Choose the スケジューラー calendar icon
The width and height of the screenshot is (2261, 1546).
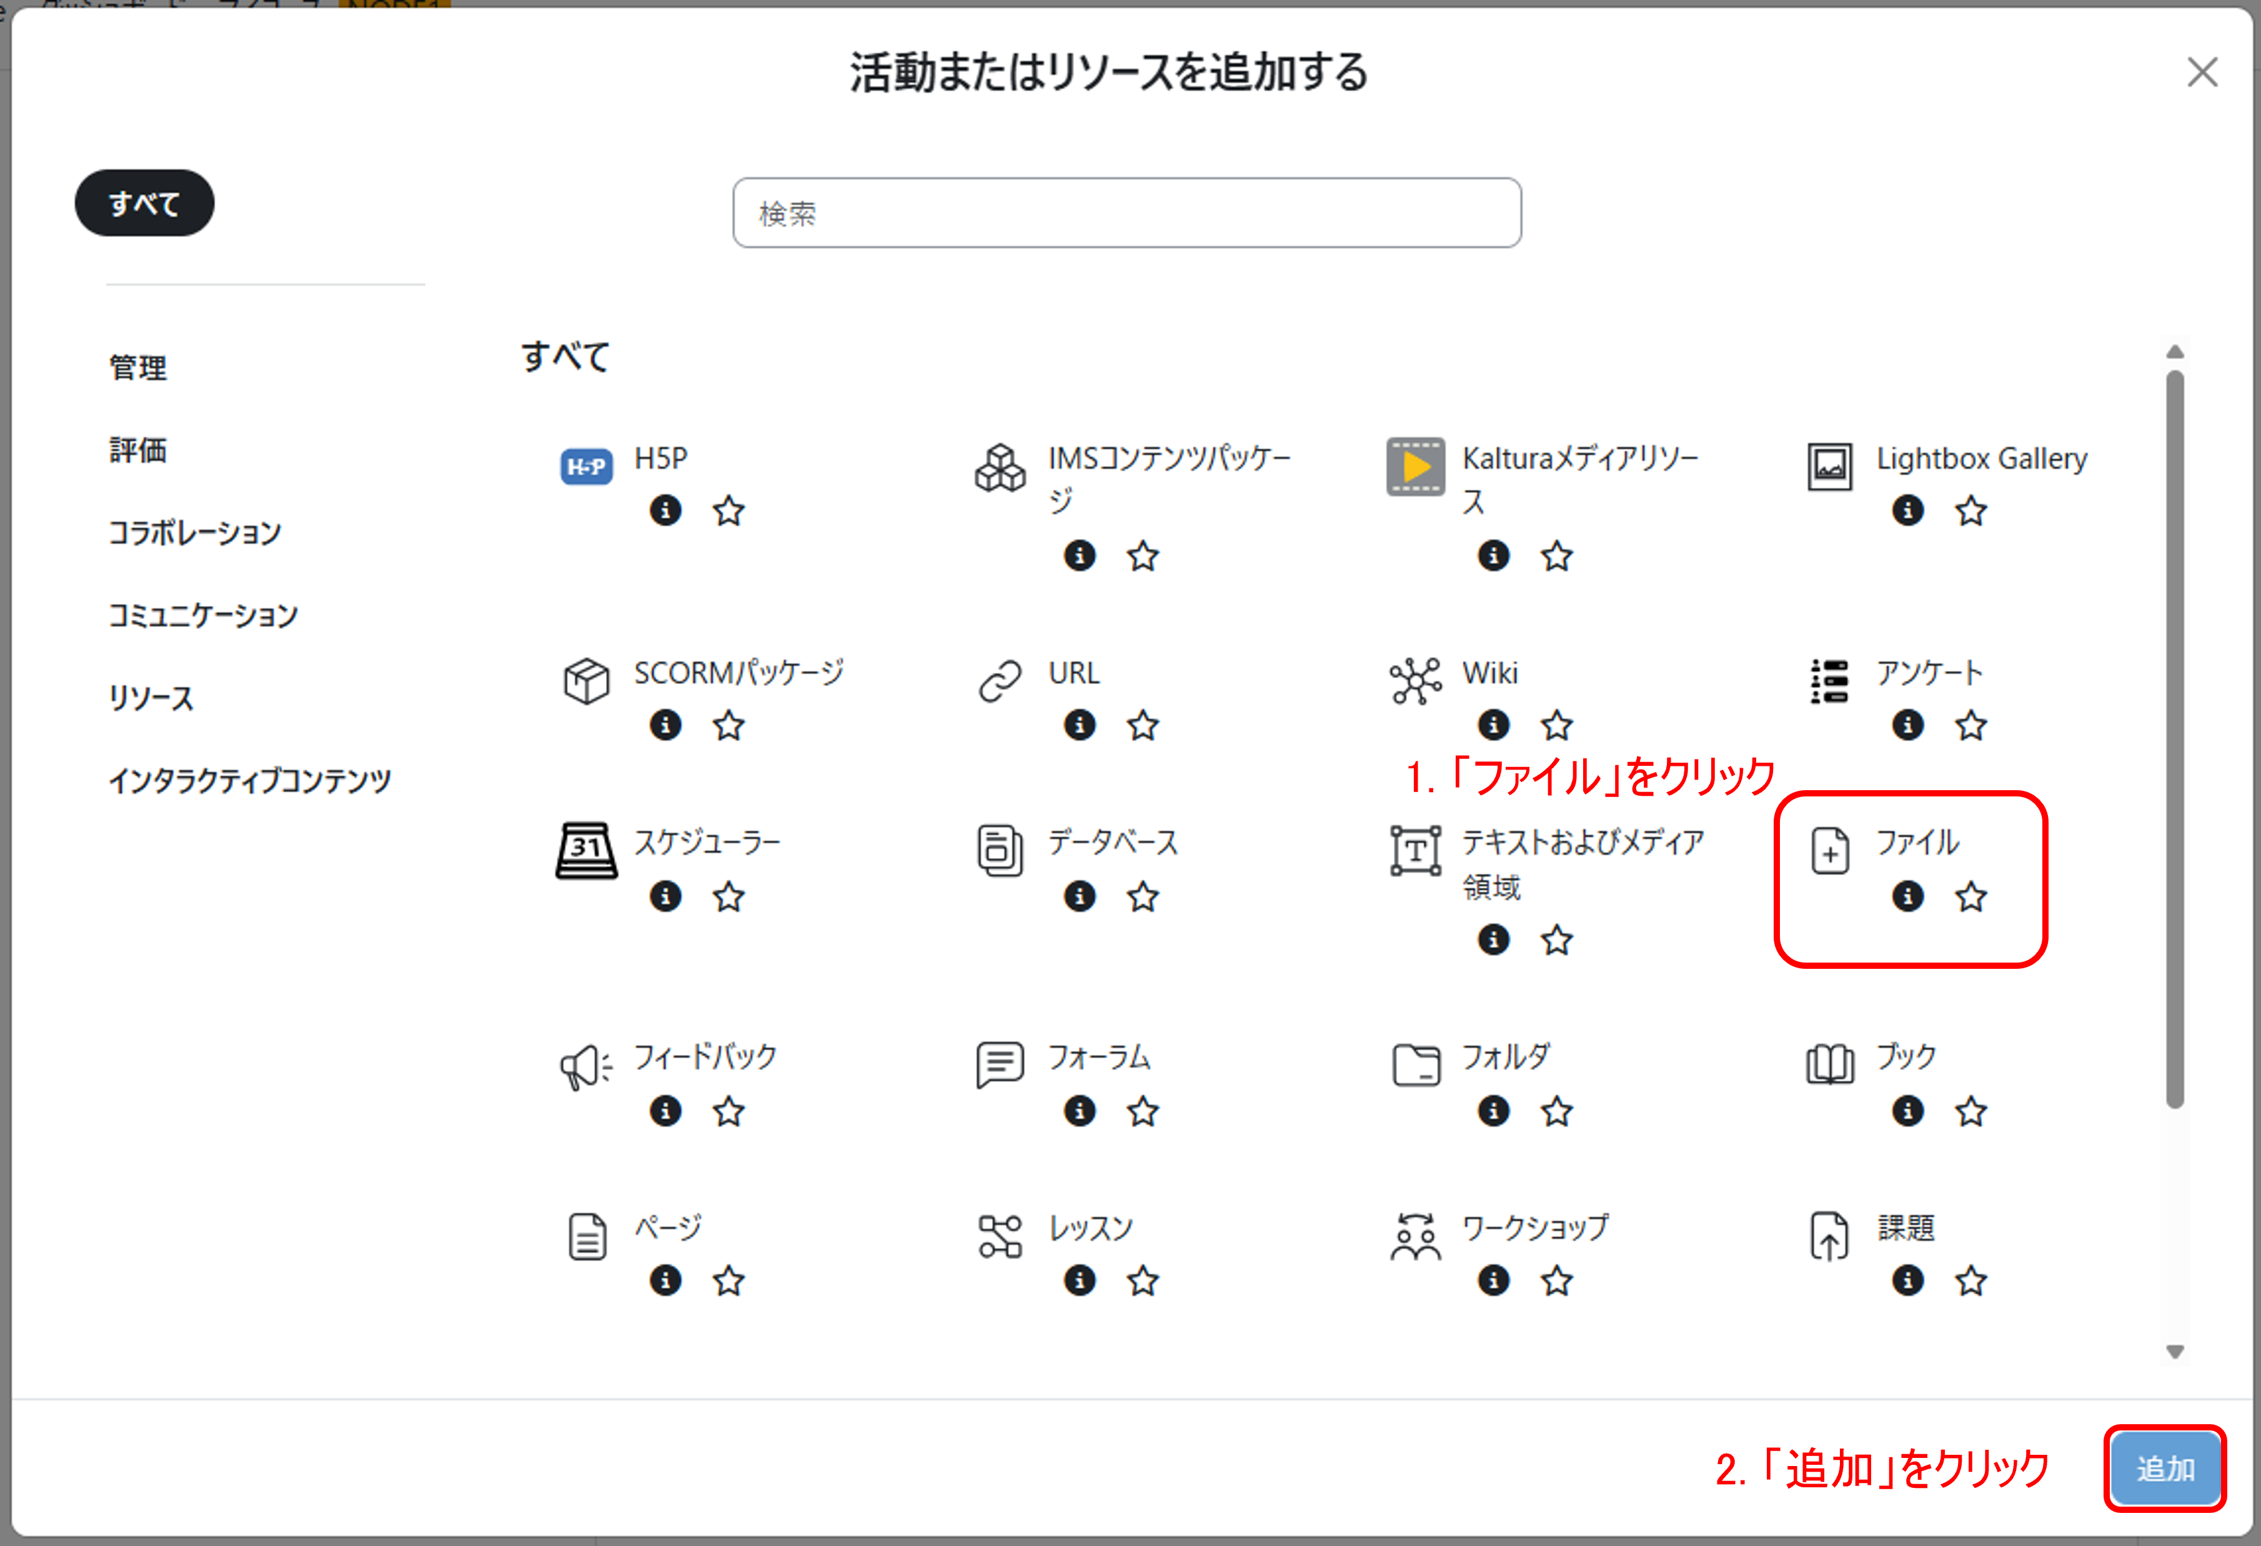(x=585, y=850)
